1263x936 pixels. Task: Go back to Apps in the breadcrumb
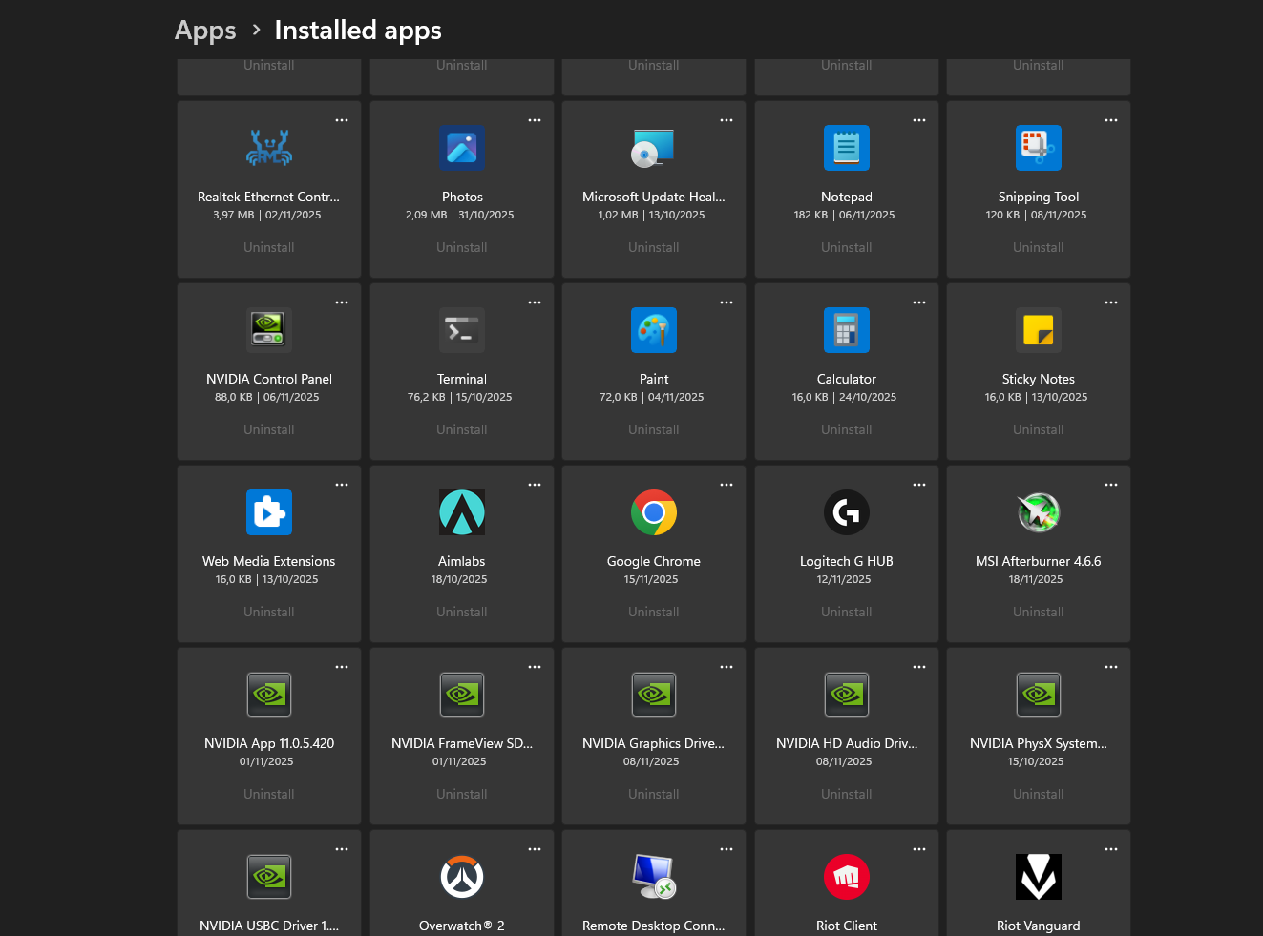tap(205, 31)
